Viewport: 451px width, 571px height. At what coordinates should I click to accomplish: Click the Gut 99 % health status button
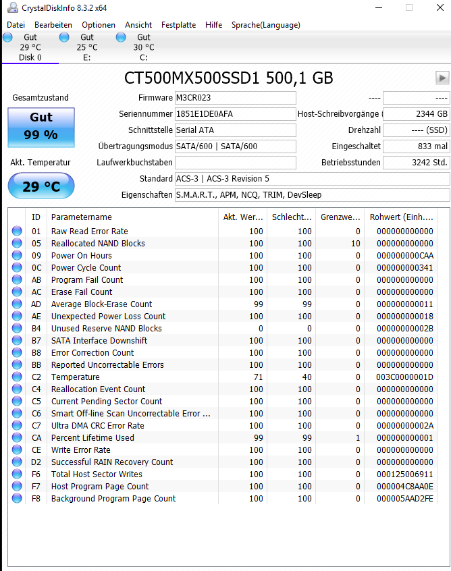coord(41,128)
